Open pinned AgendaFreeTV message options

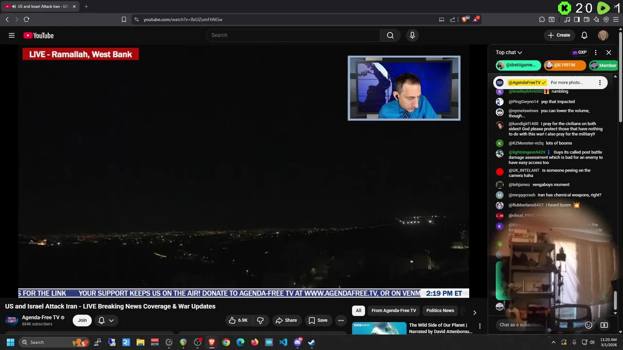click(600, 83)
